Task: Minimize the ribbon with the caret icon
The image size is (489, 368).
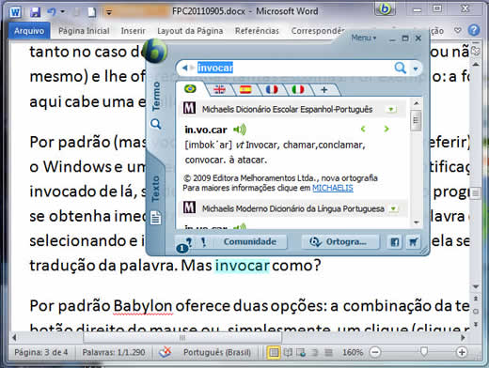Action: [458, 30]
